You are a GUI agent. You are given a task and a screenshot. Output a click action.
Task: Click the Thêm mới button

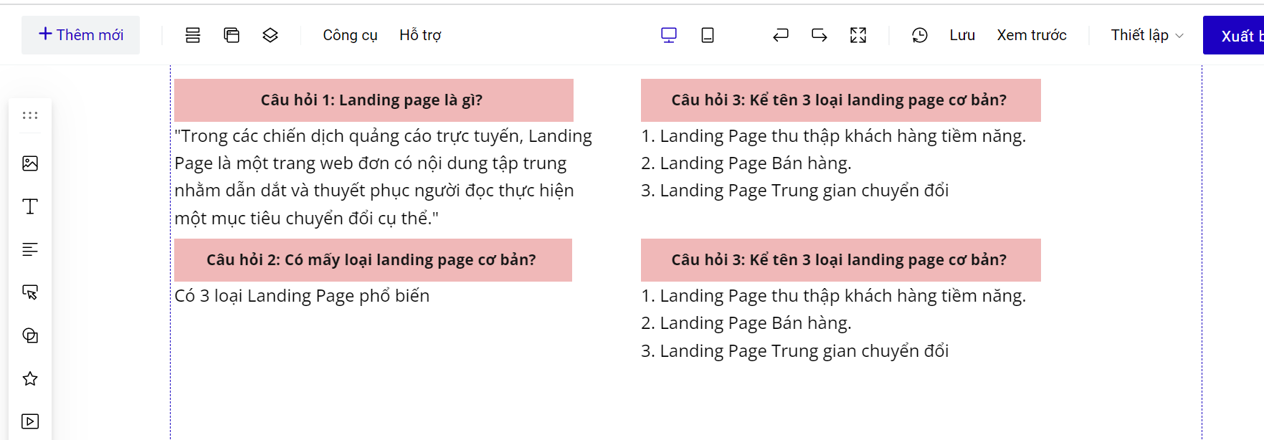click(x=80, y=35)
